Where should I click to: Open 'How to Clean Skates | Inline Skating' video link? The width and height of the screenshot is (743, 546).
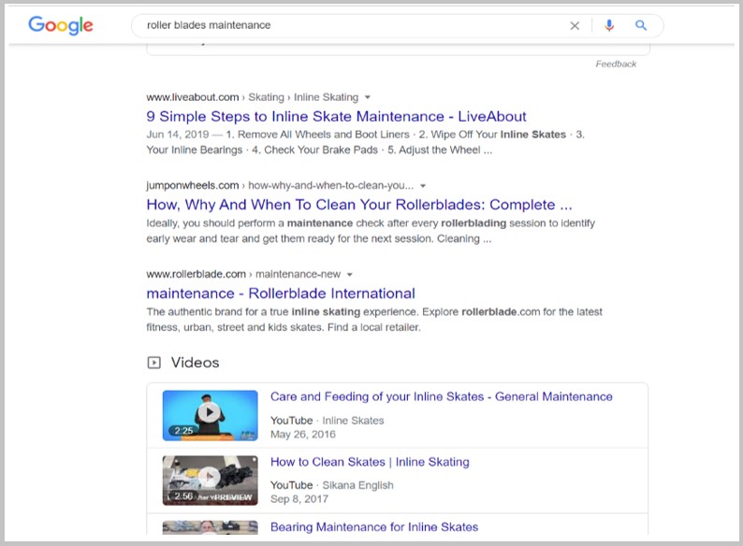(370, 462)
